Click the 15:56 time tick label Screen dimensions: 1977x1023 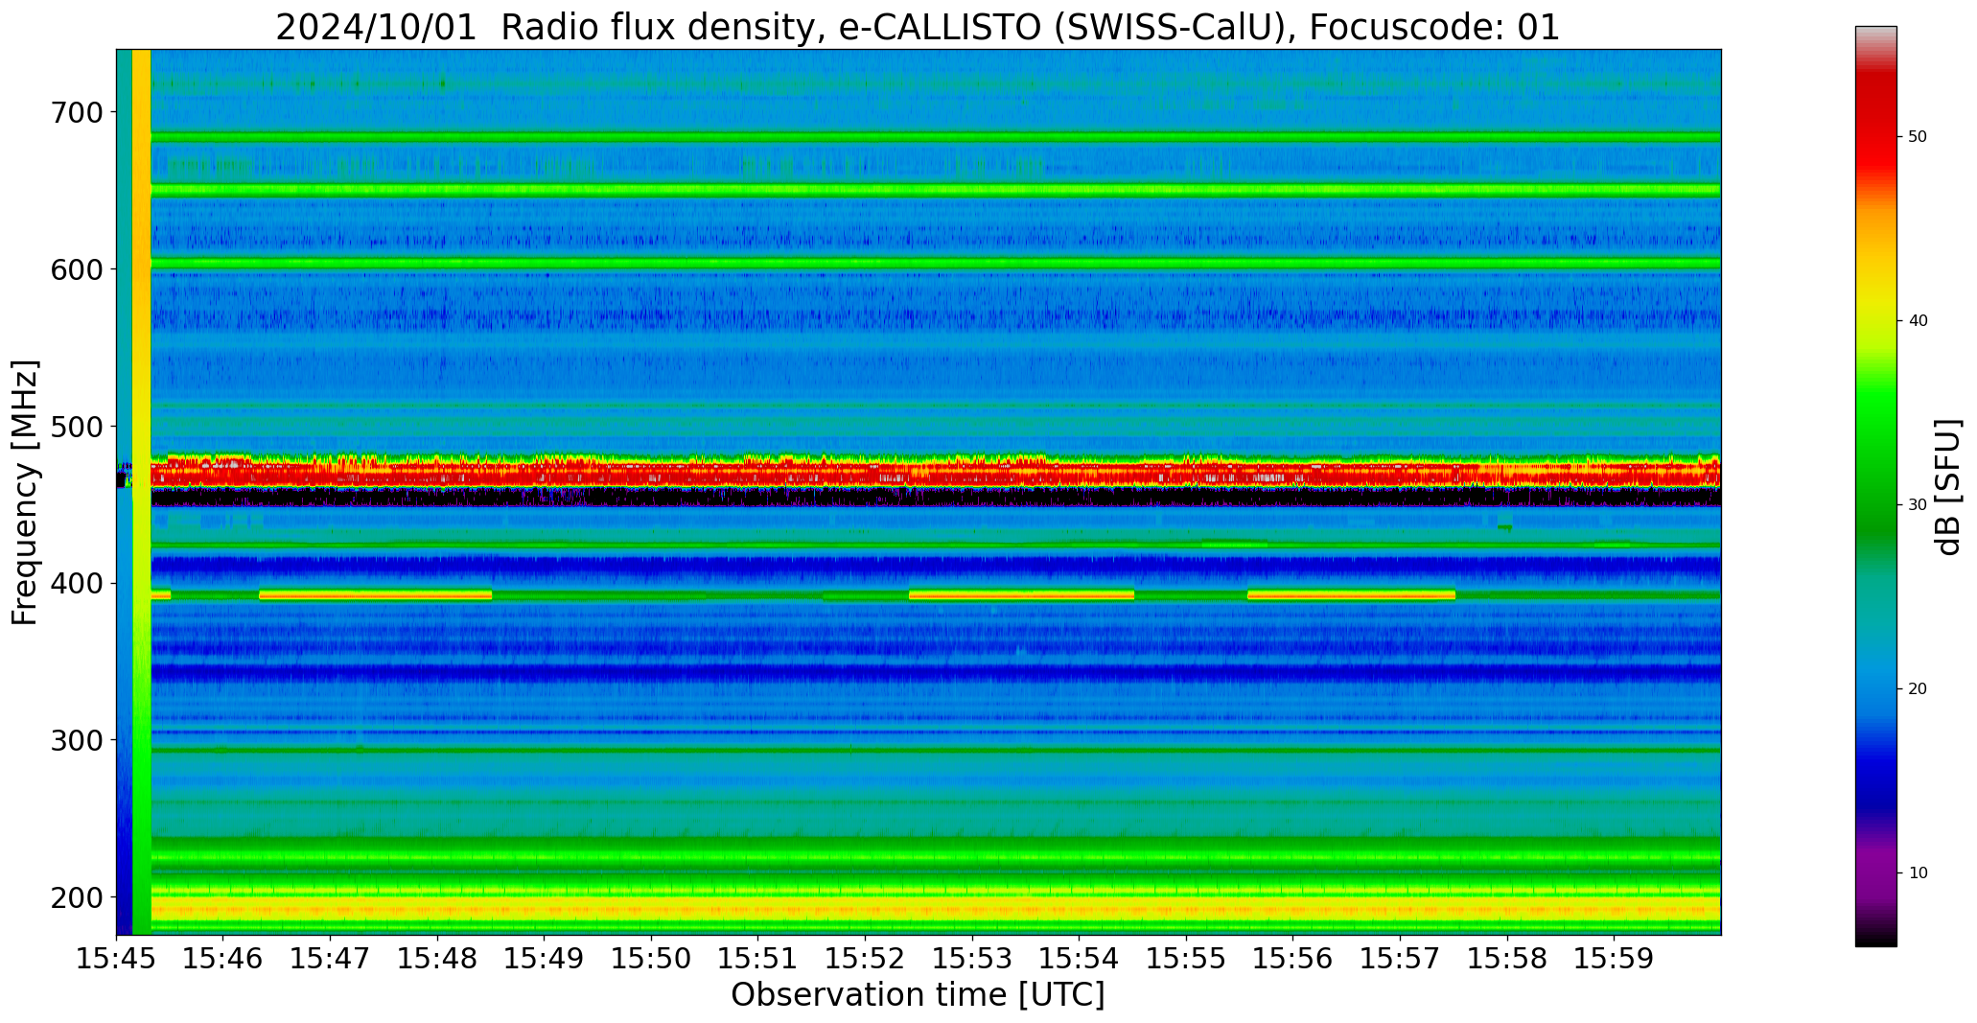click(x=1293, y=959)
